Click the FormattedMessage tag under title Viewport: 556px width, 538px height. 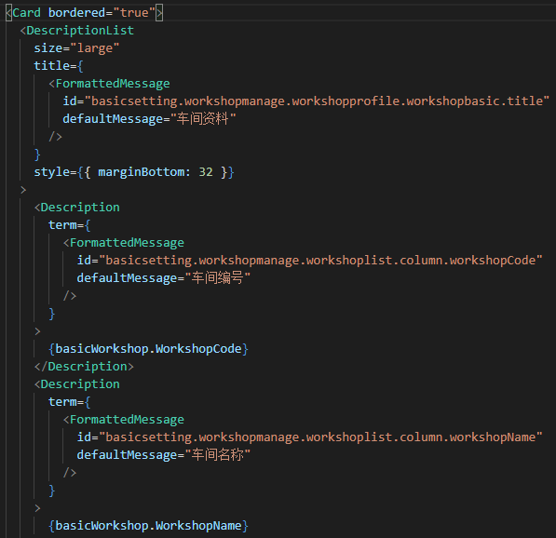pyautogui.click(x=109, y=84)
